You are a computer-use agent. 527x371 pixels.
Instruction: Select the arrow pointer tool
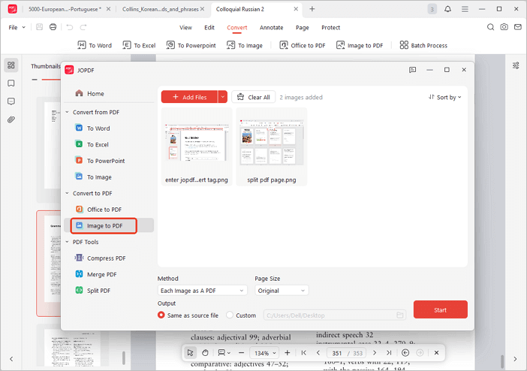pos(190,352)
